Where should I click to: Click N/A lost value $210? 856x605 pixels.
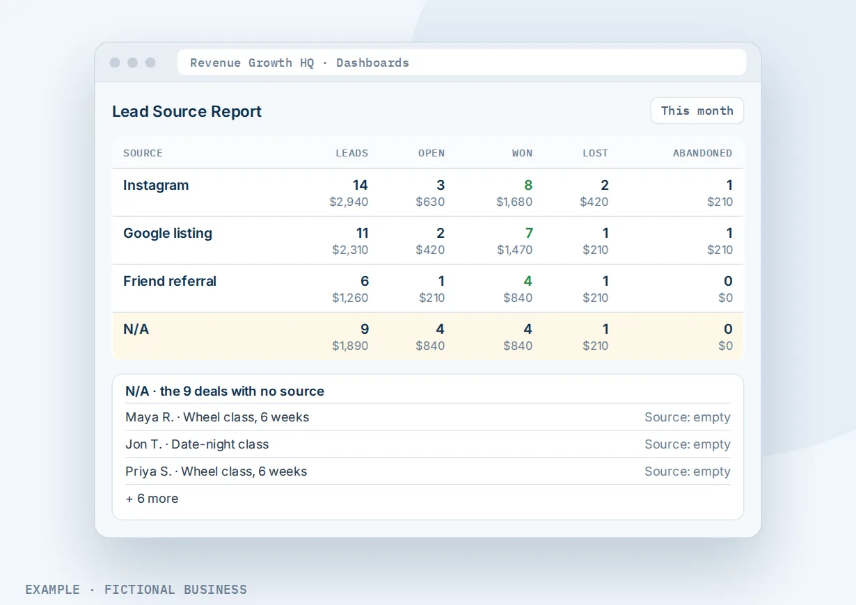pos(596,346)
